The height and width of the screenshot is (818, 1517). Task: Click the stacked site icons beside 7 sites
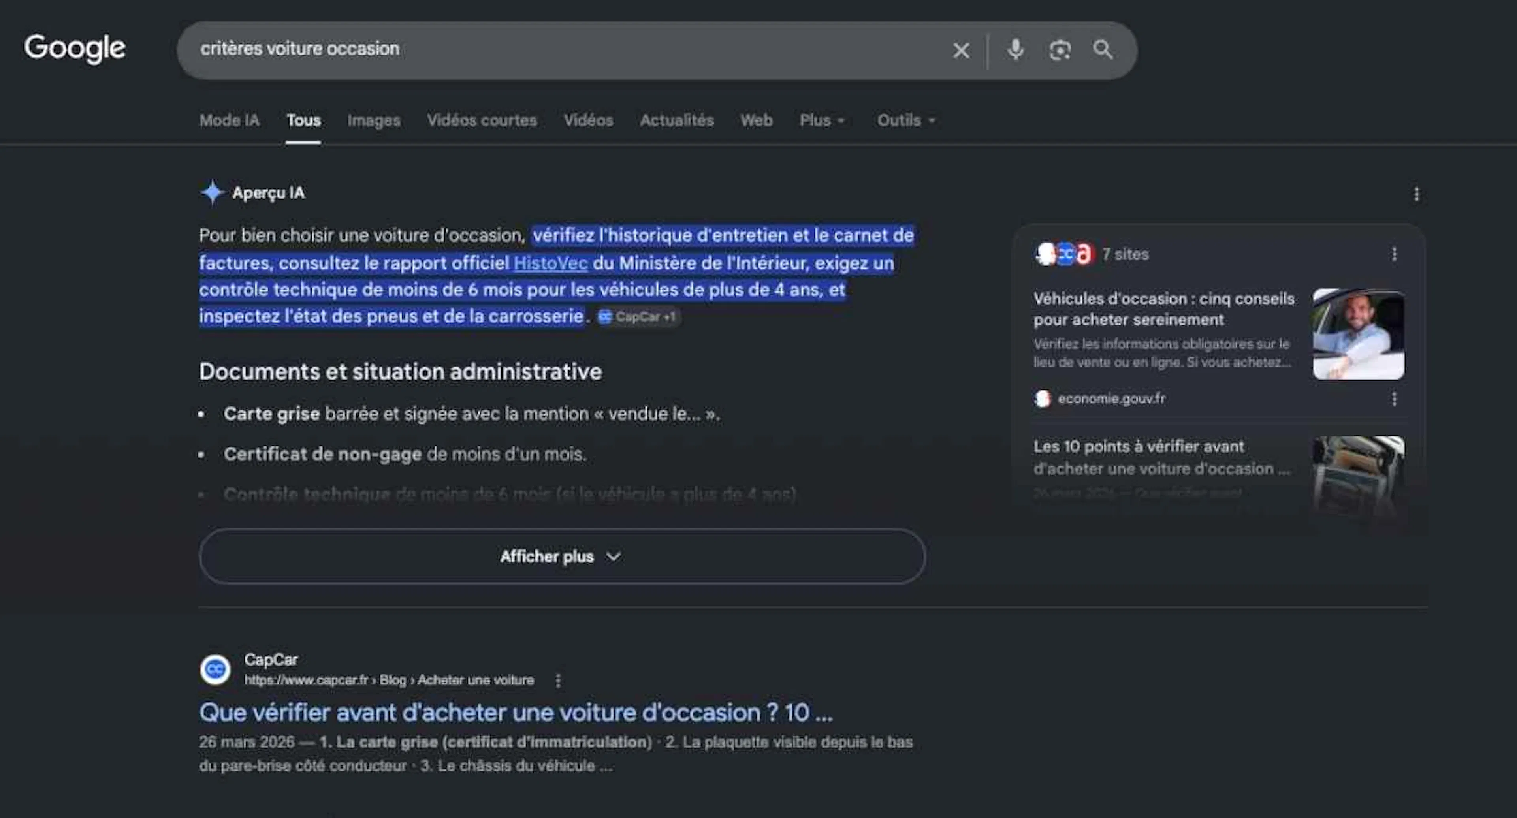1064,254
